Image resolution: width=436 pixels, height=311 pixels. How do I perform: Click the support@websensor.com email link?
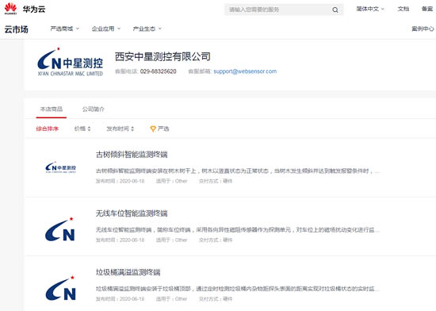[x=245, y=71]
